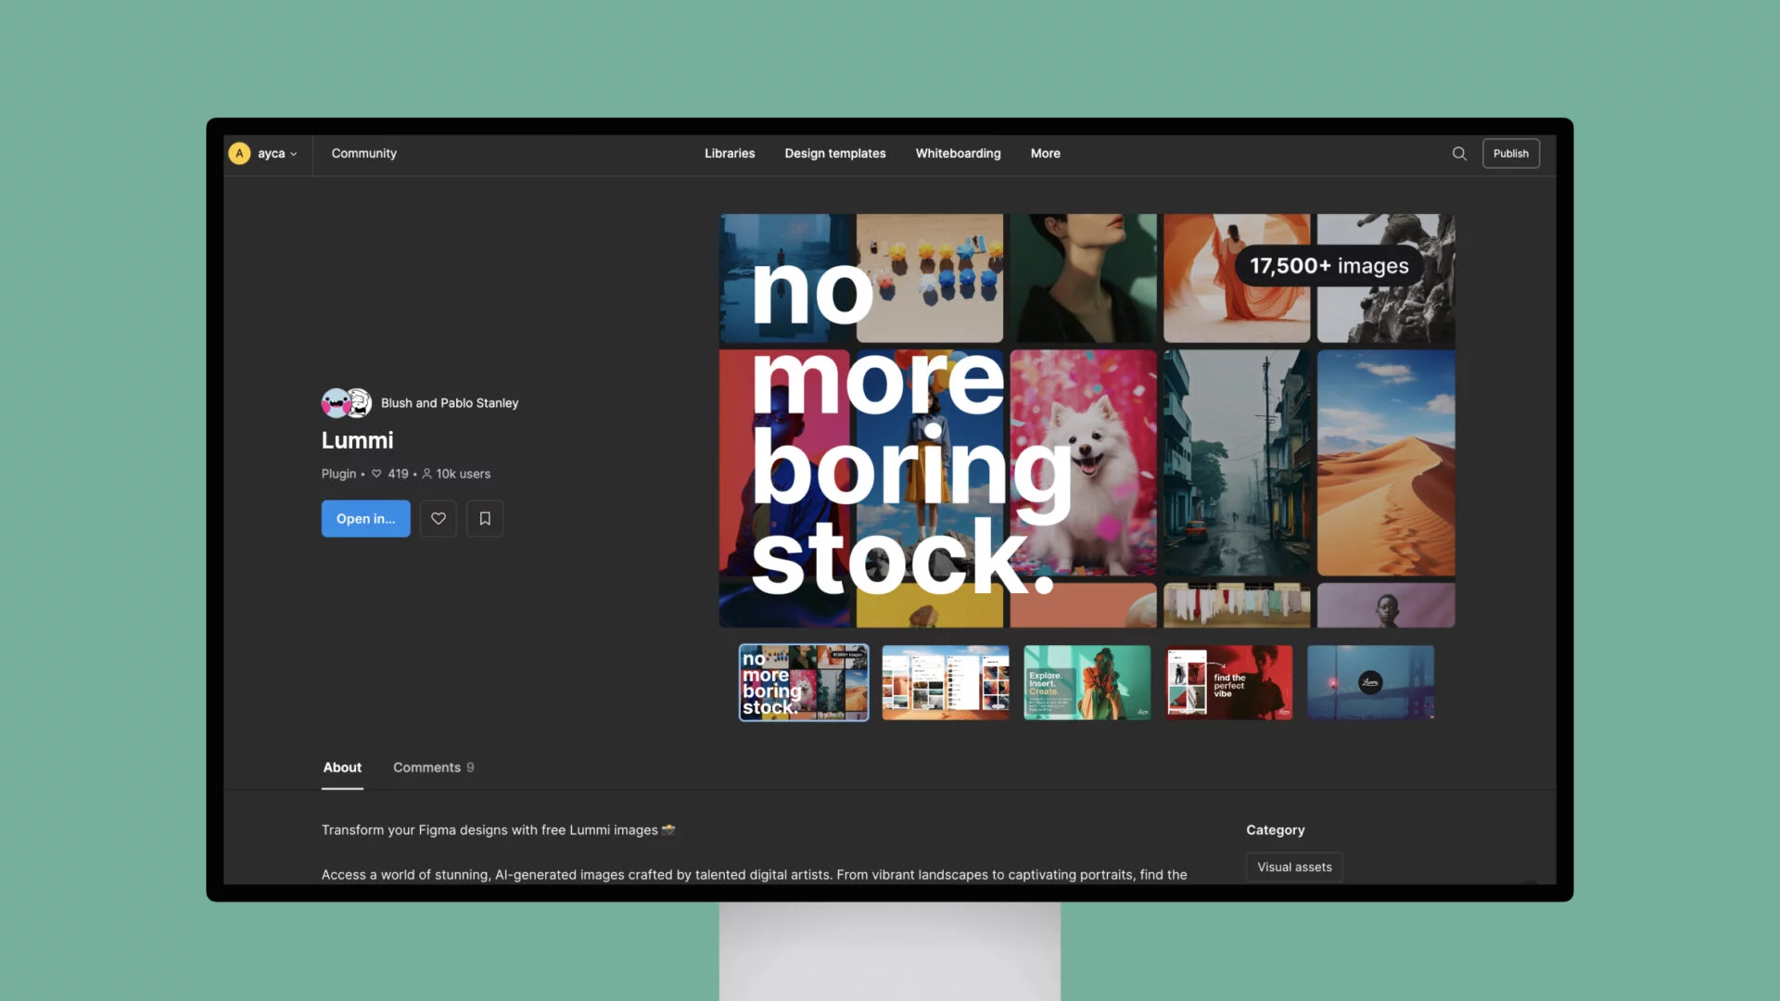
Task: Click the user account icon top left
Action: [241, 153]
